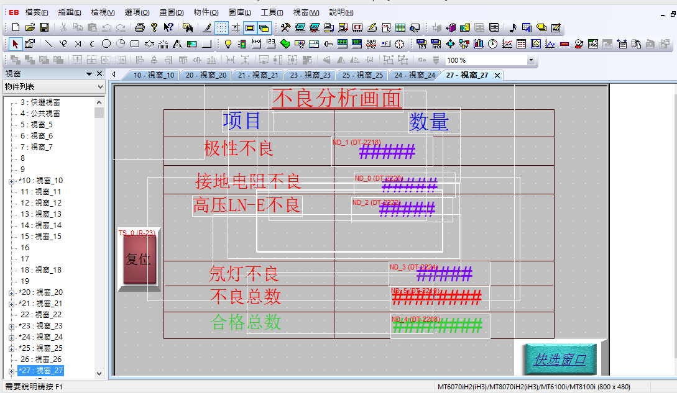Click the 快选窗口 button on canvas

coord(560,359)
